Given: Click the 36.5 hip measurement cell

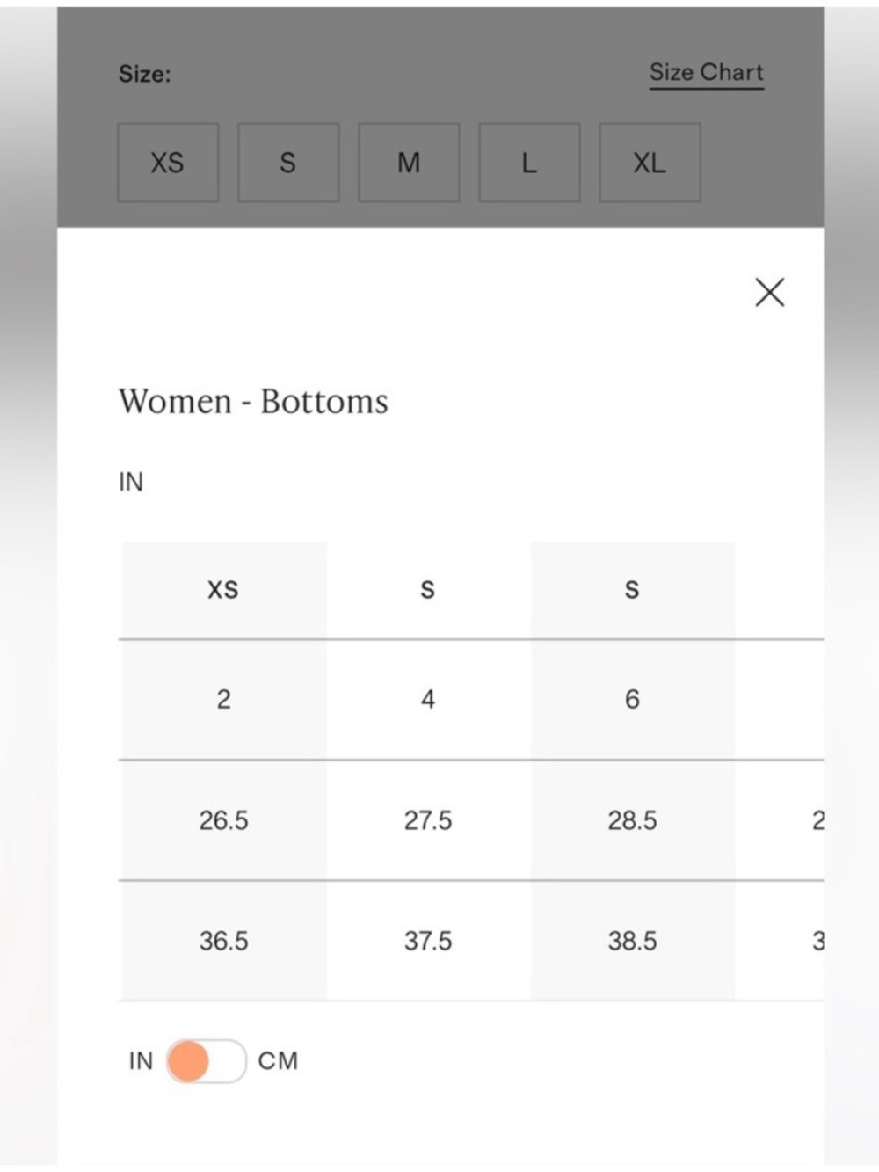Looking at the screenshot, I should point(223,941).
